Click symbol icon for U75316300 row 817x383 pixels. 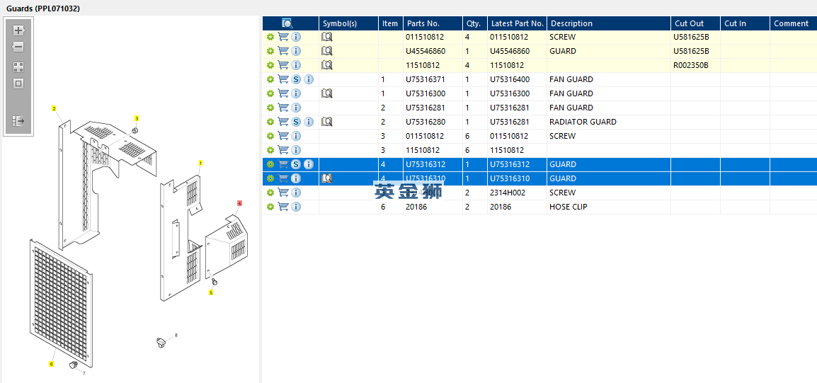click(x=326, y=93)
